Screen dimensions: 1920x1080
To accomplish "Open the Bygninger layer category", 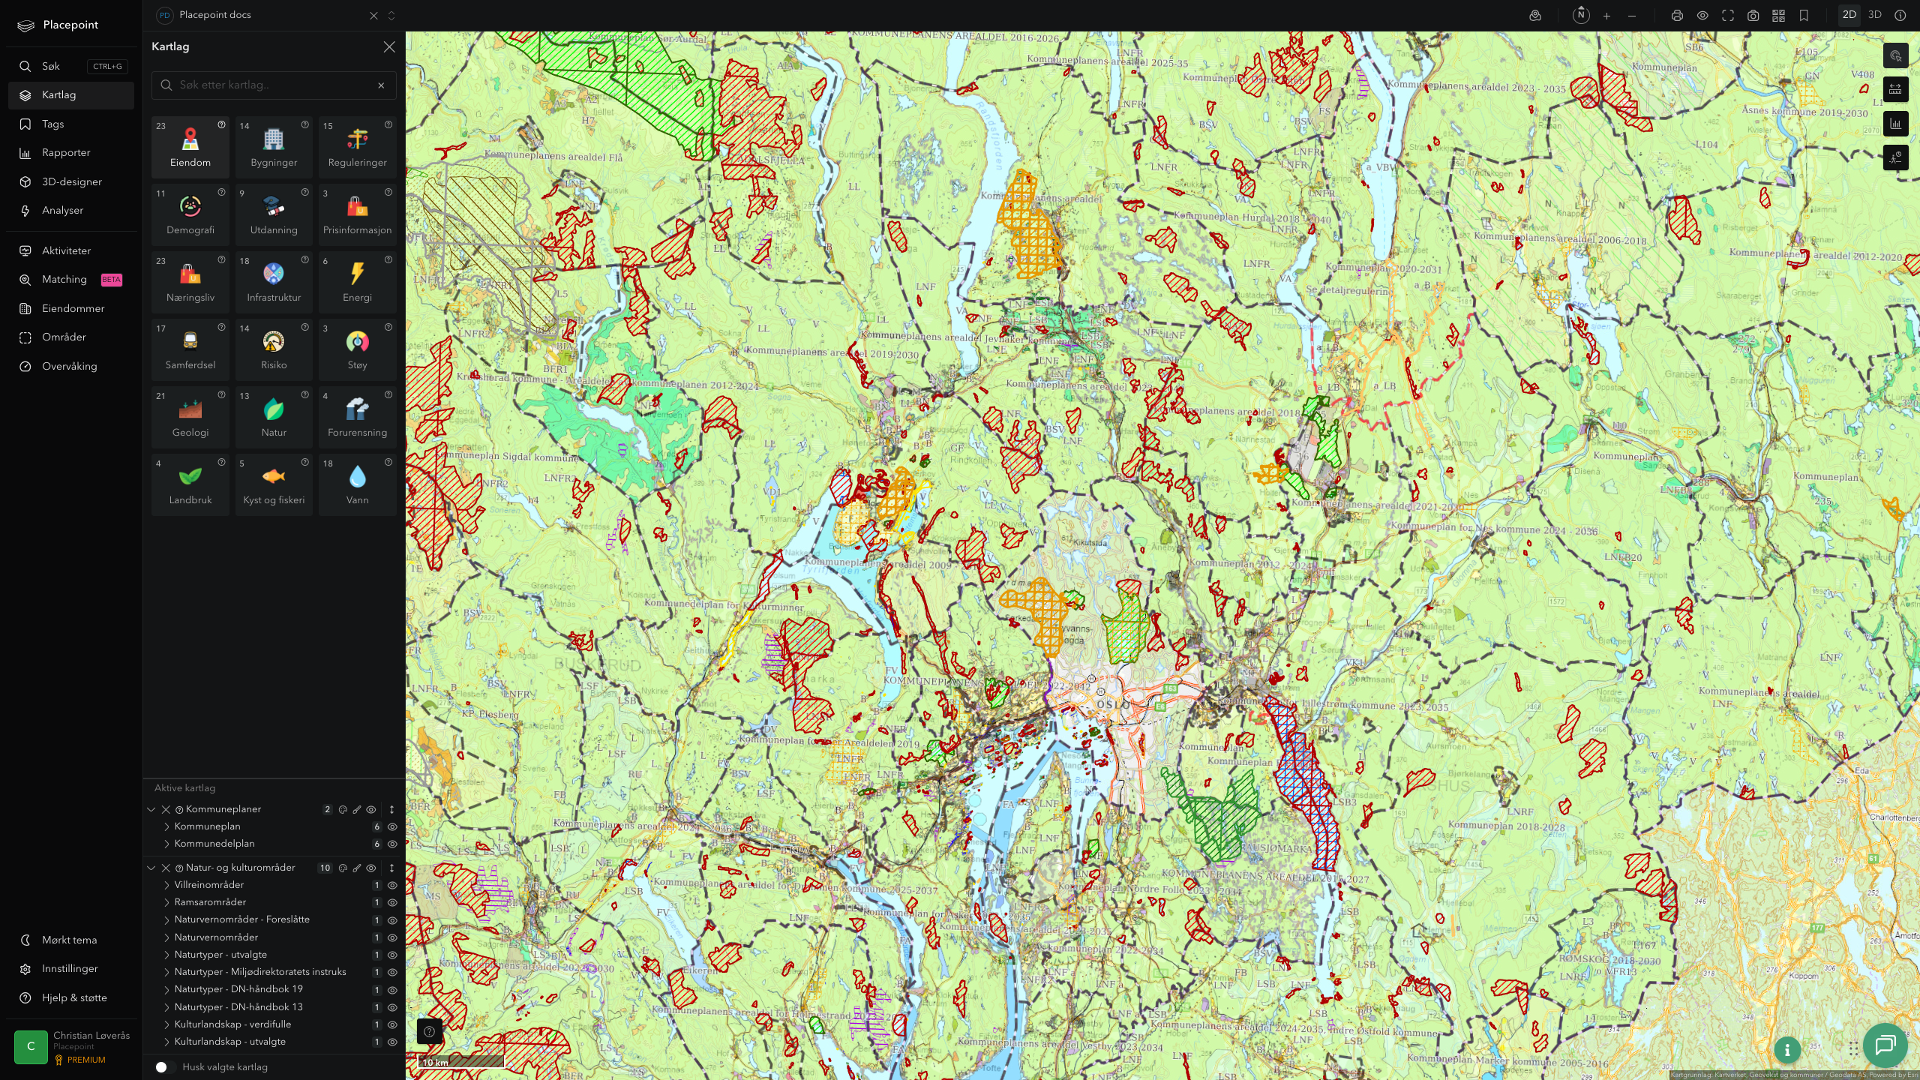I will point(274,147).
